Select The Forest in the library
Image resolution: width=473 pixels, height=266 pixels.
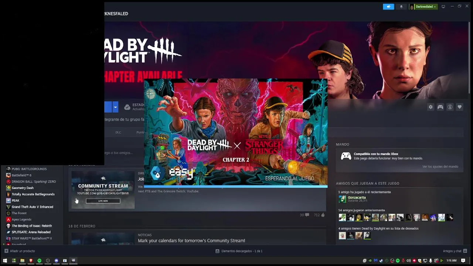click(19, 213)
